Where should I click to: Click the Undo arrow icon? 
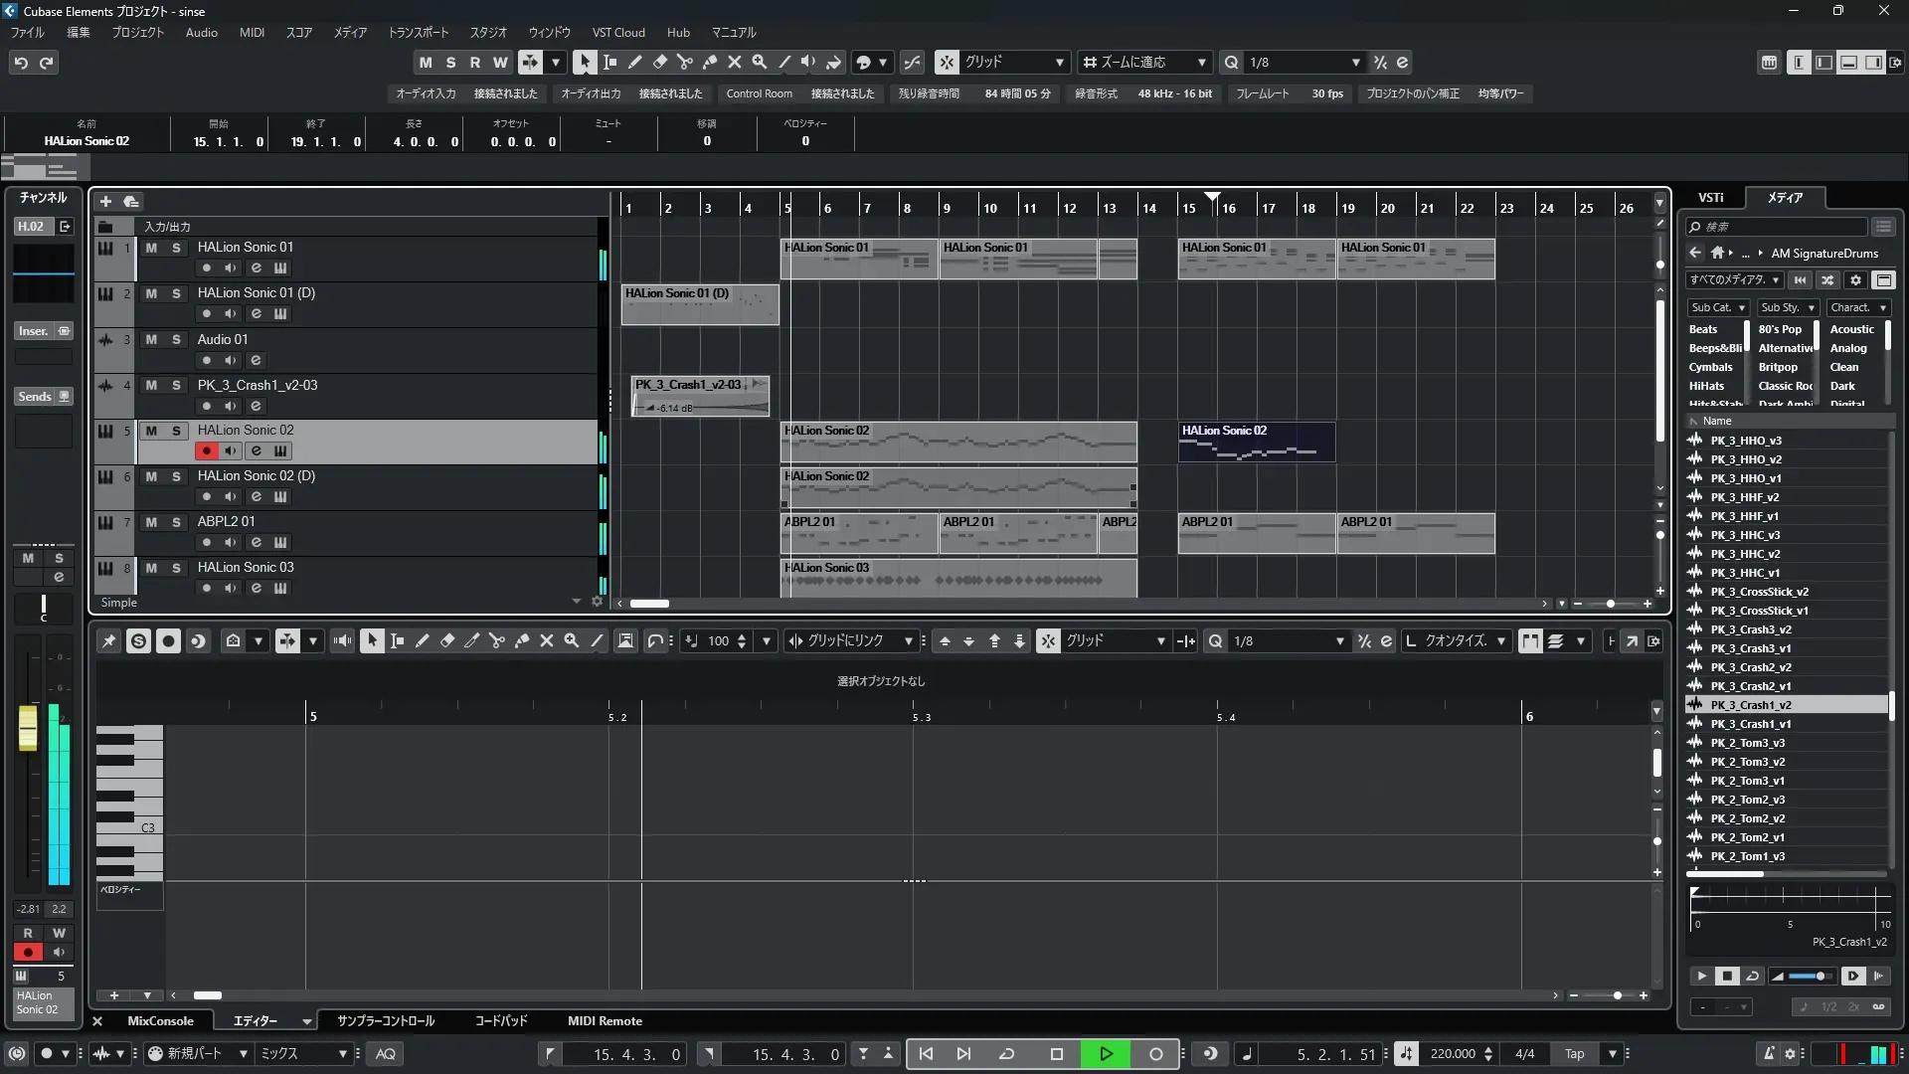pyautogui.click(x=21, y=63)
